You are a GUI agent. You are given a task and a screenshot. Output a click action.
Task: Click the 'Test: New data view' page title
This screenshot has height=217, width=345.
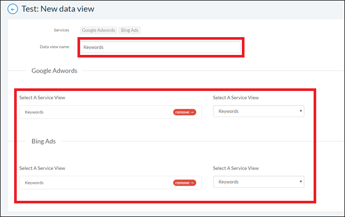point(58,9)
